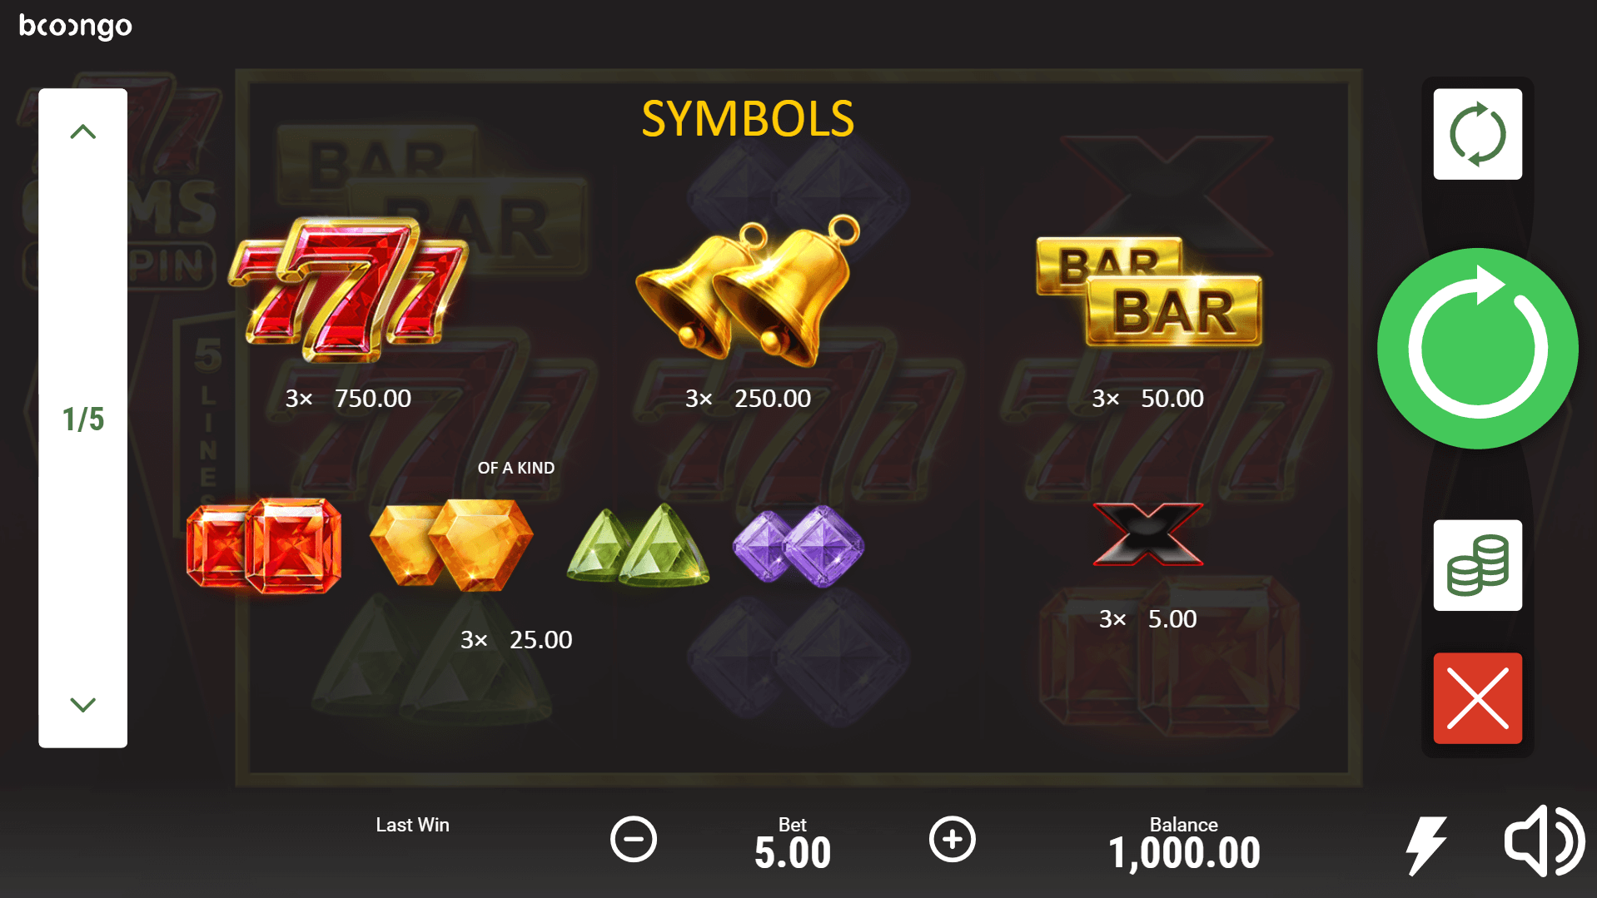Click the green spin button
1597x898 pixels.
tap(1477, 349)
